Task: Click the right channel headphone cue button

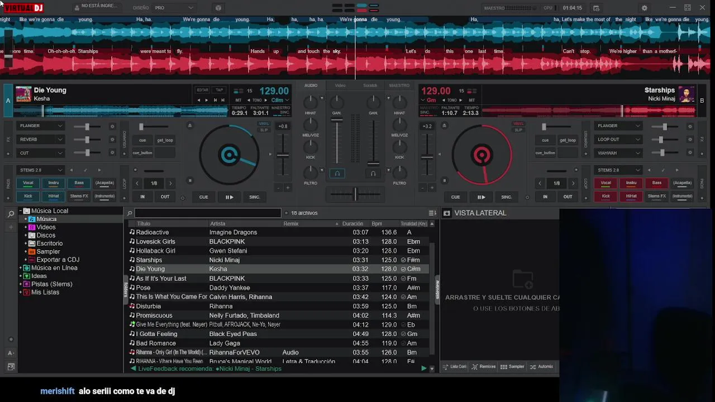Action: tap(373, 174)
